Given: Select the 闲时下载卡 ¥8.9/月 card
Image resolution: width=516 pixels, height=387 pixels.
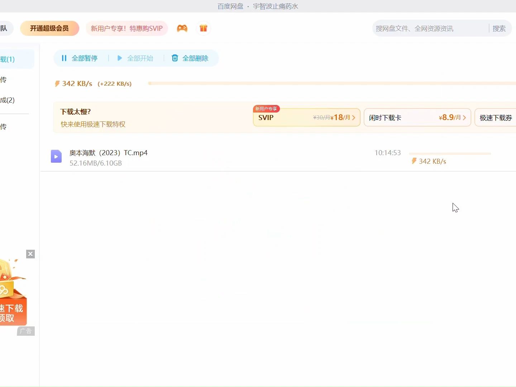Looking at the screenshot, I should pyautogui.click(x=417, y=118).
